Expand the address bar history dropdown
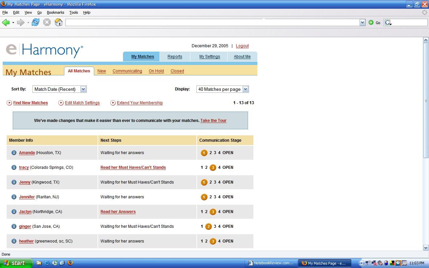 362,22
